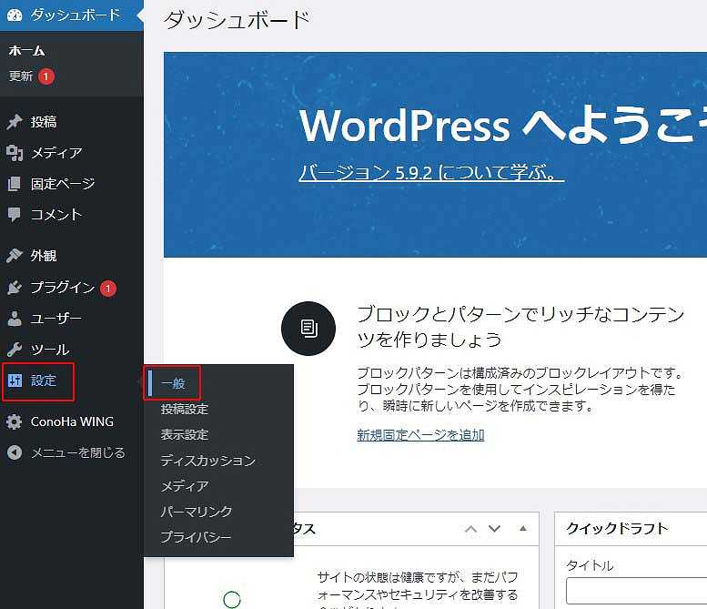
Task: Click the pushpin icon beside 投稿
Action: (15, 122)
